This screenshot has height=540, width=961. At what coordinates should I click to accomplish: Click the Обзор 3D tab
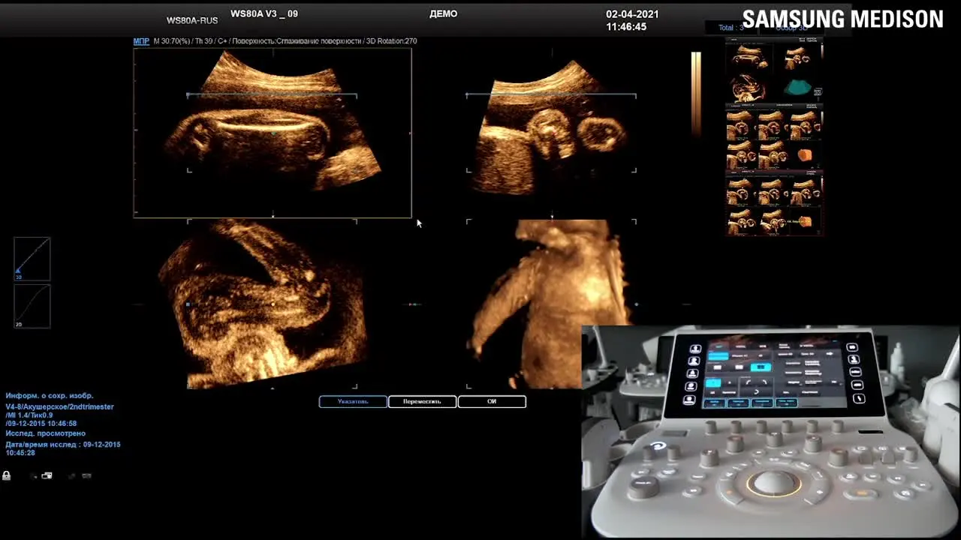[790, 28]
